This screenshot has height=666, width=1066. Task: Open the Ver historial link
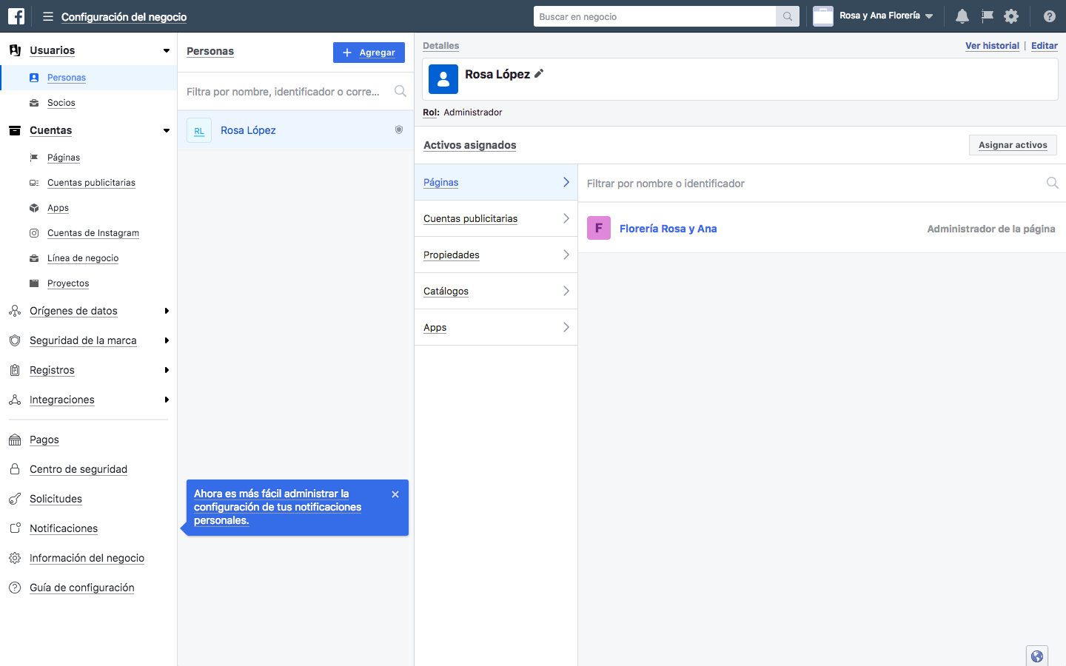click(x=992, y=46)
